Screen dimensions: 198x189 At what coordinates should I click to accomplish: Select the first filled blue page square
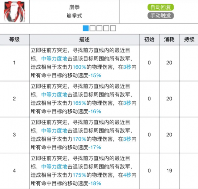[85, 28]
